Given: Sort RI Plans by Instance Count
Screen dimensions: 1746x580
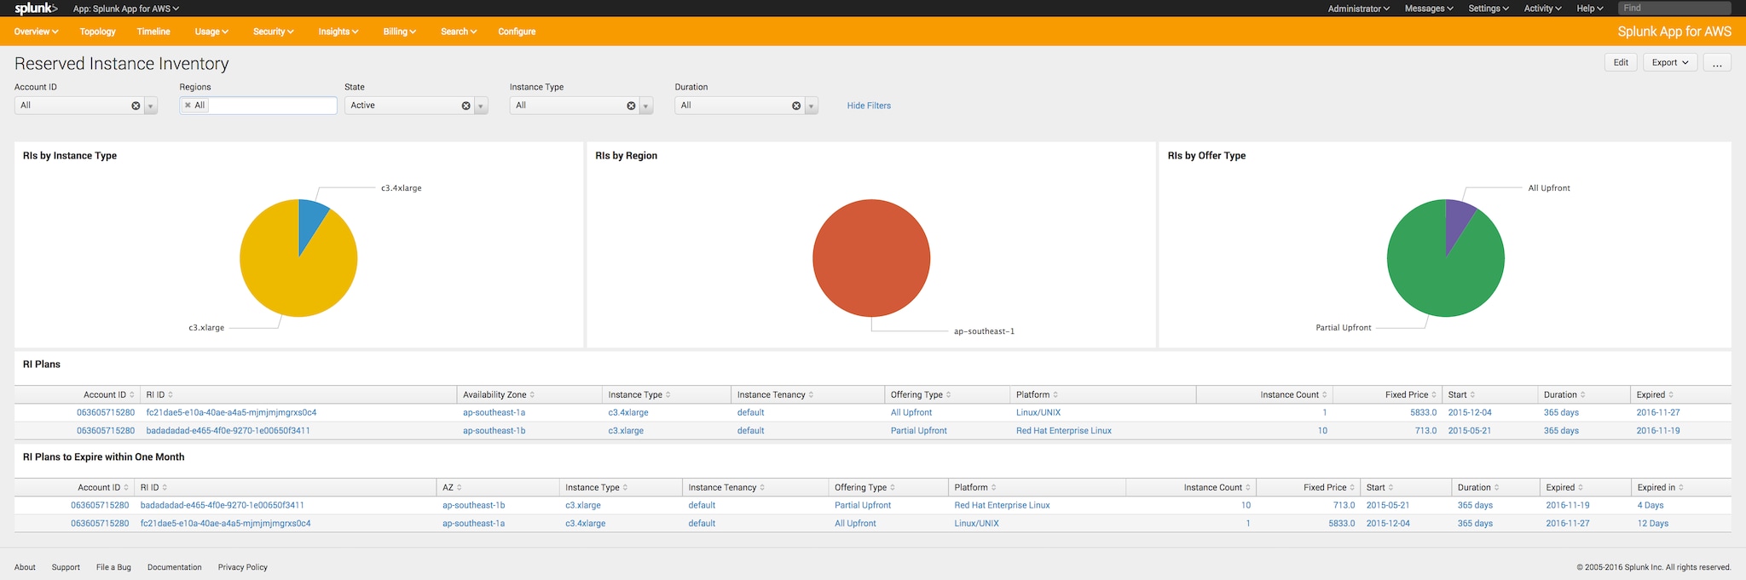Looking at the screenshot, I should click(x=1293, y=395).
